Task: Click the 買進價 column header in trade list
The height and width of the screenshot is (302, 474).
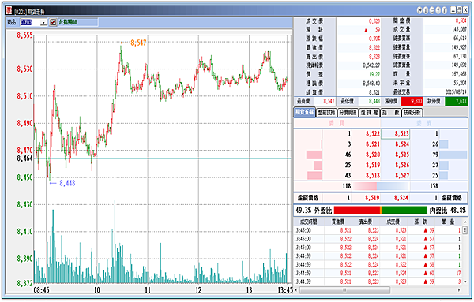Action: pyautogui.click(x=338, y=222)
